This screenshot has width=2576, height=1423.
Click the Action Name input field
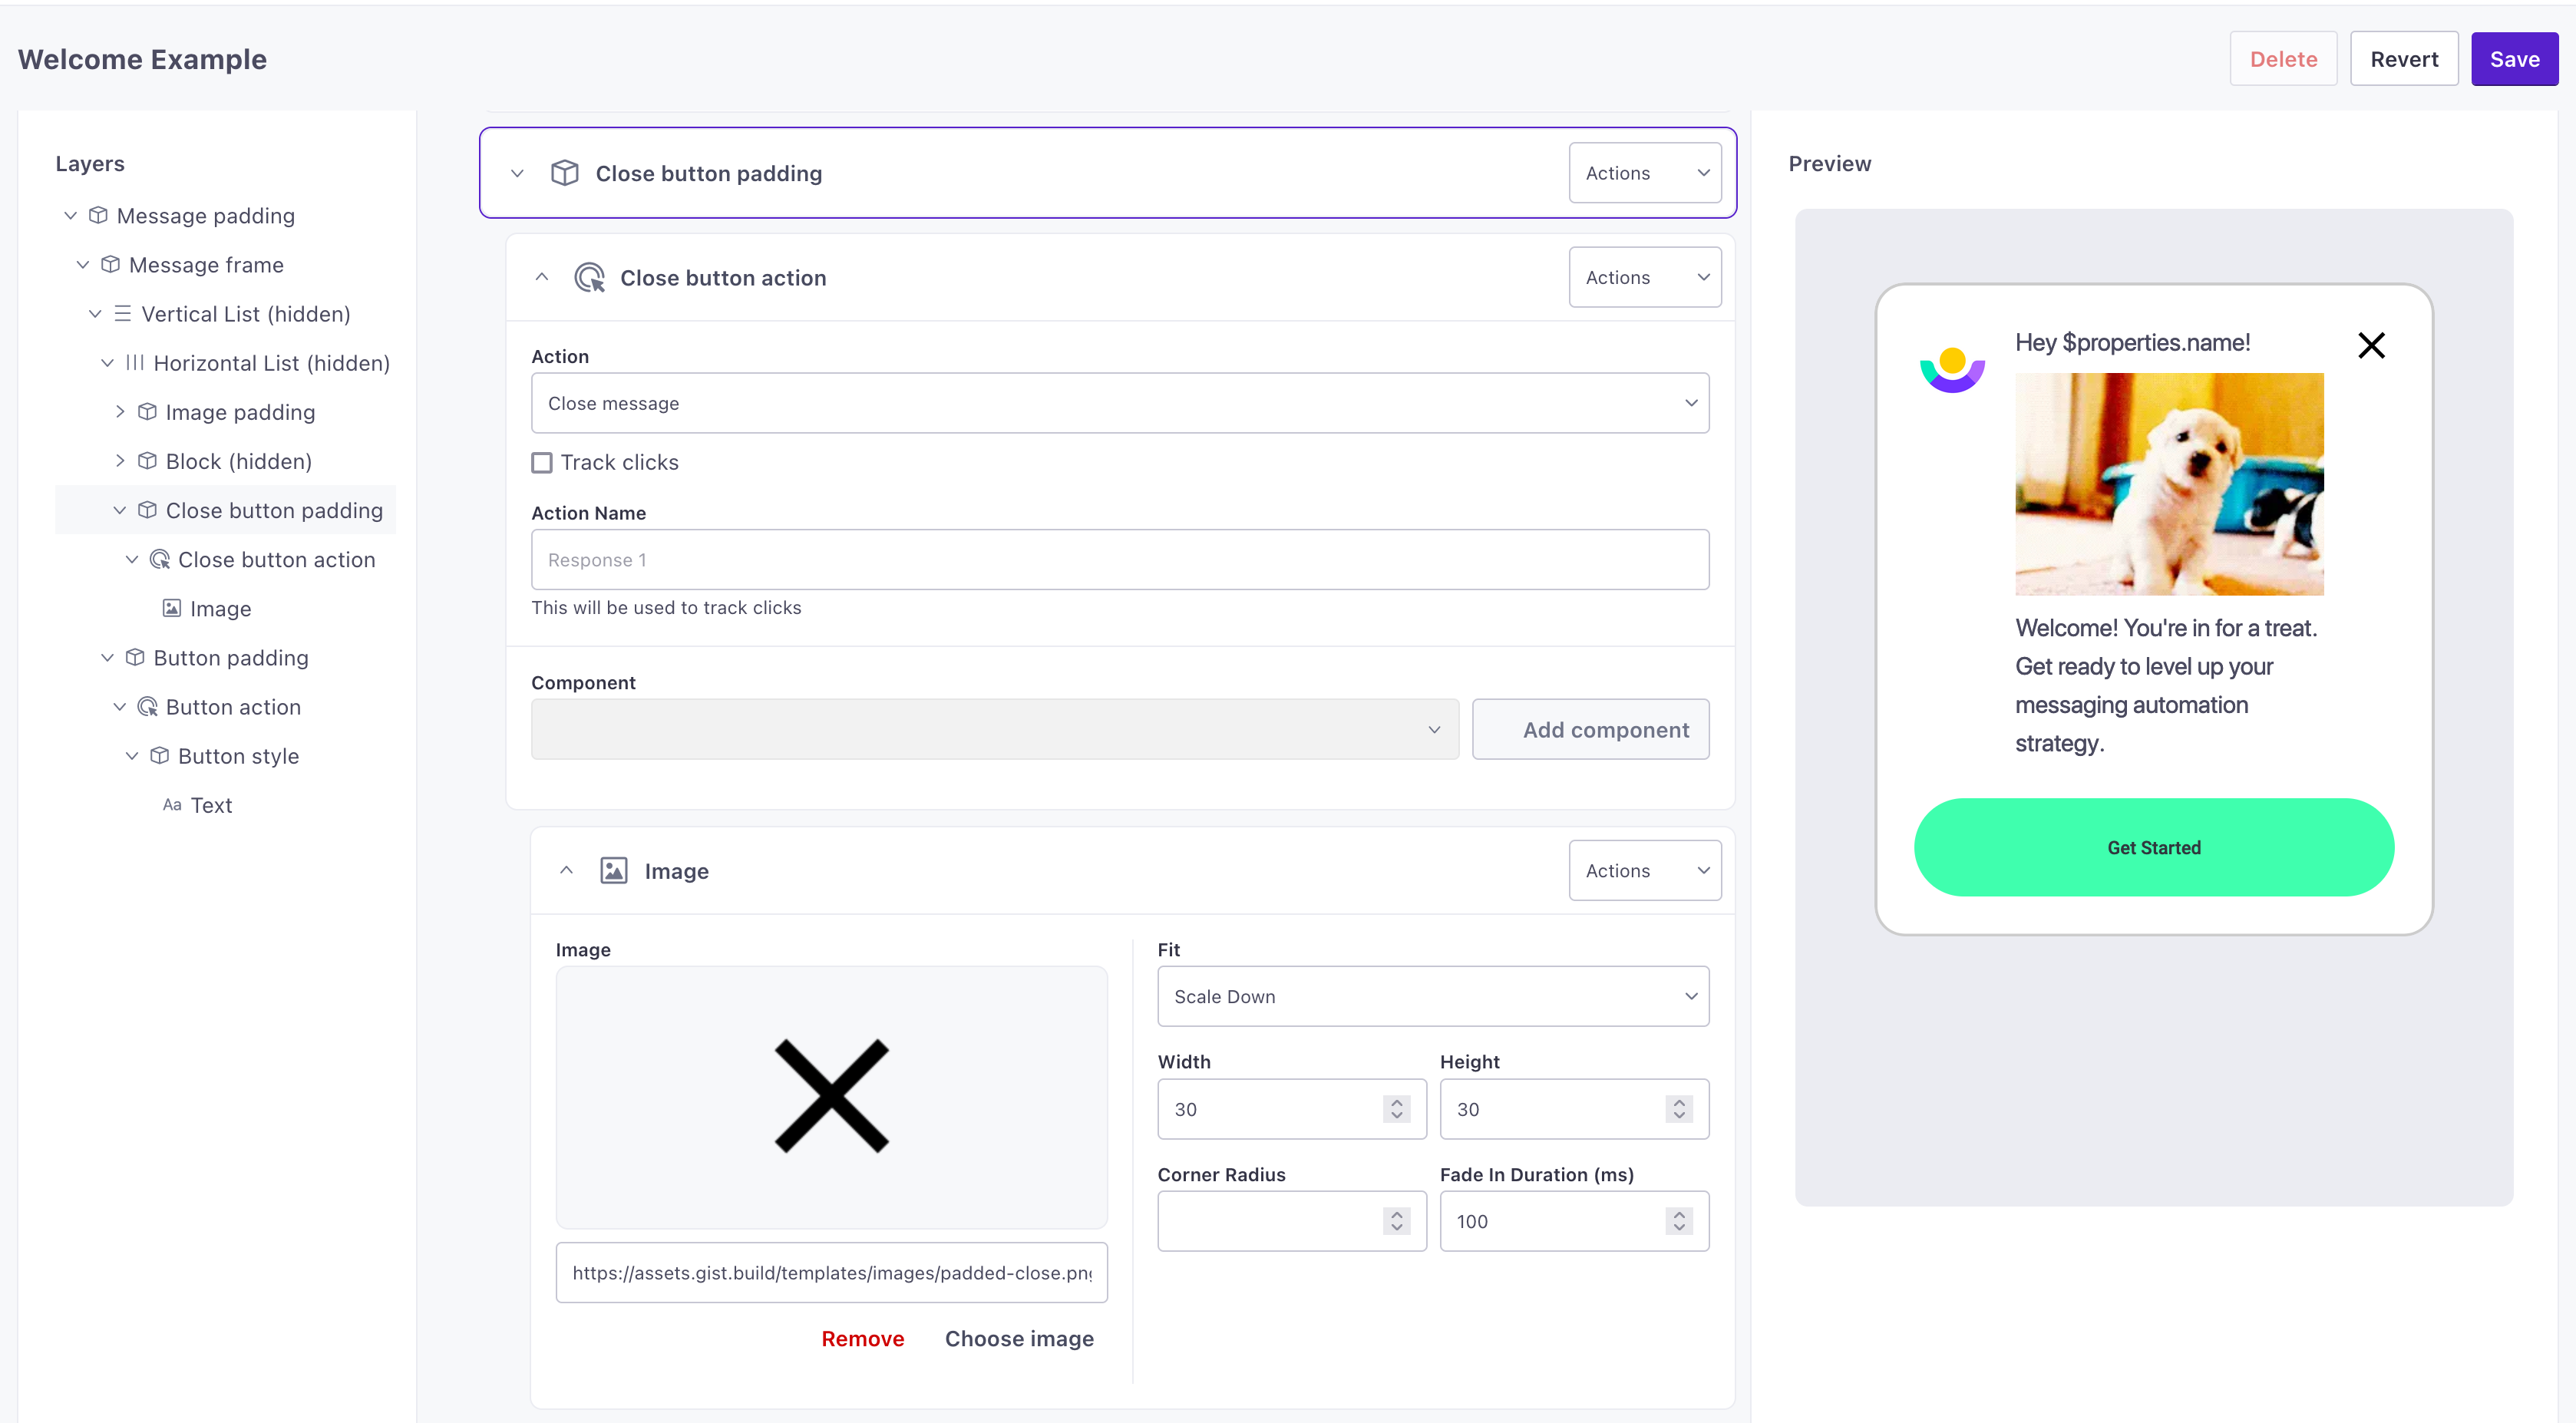(1120, 559)
